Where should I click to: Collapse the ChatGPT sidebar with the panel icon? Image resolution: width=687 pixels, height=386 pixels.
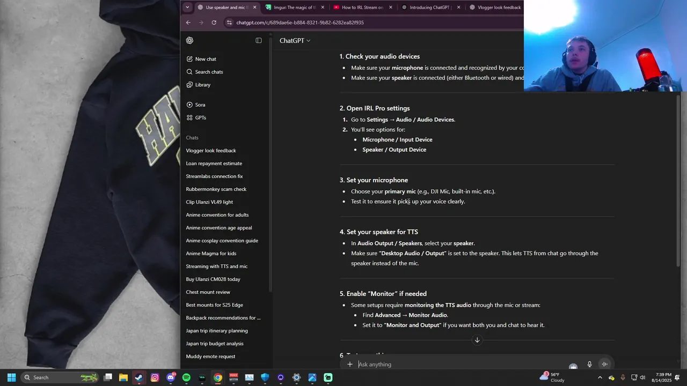point(259,40)
